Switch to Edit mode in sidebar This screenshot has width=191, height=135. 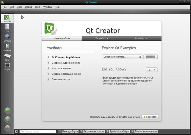pos(7,28)
